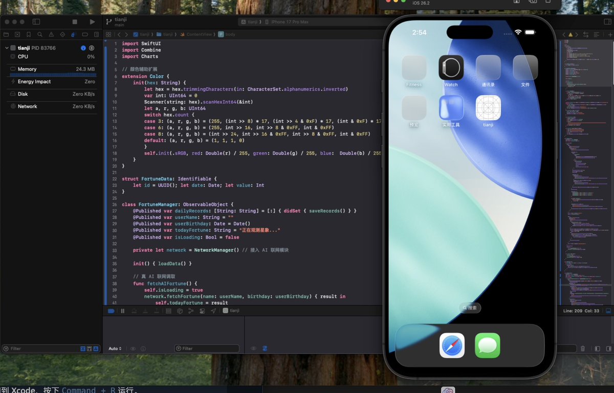Add an editor with plus icon
Viewport: 614px width, 393px height.
pos(610,35)
